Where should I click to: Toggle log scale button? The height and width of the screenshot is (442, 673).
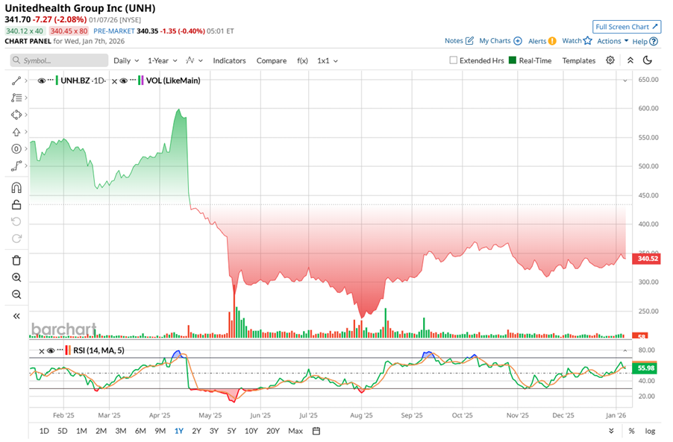[650, 431]
